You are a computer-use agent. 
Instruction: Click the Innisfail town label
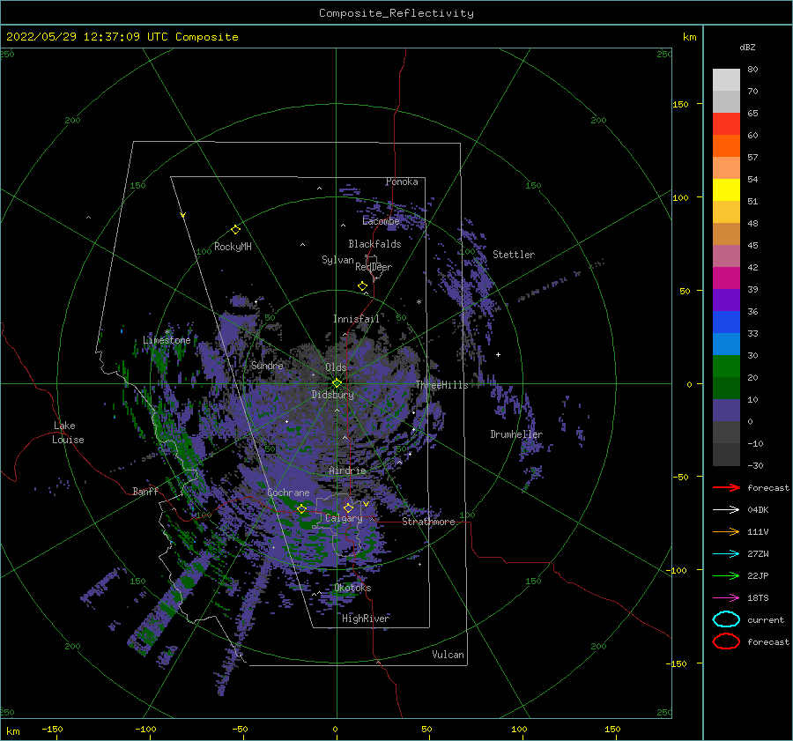[x=356, y=319]
